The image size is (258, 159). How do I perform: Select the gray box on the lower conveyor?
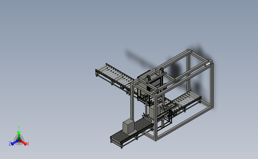pos(129,126)
